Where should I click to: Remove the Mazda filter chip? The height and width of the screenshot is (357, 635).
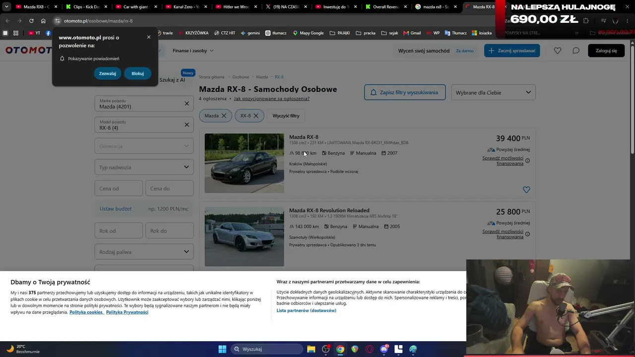tap(224, 116)
